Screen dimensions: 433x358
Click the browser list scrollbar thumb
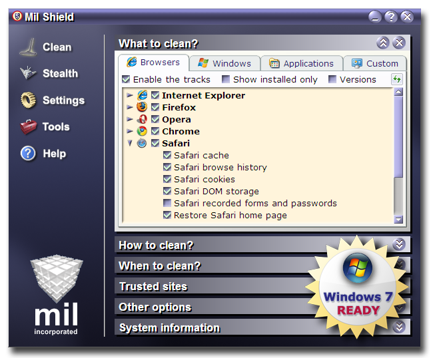[x=398, y=136]
